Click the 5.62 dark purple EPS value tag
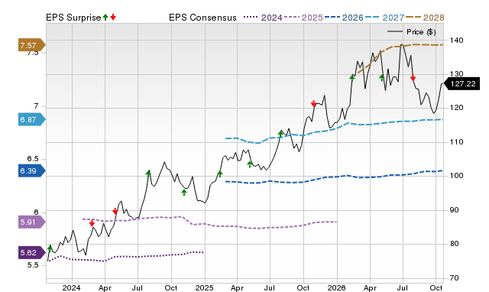The image size is (489, 292). [32, 253]
